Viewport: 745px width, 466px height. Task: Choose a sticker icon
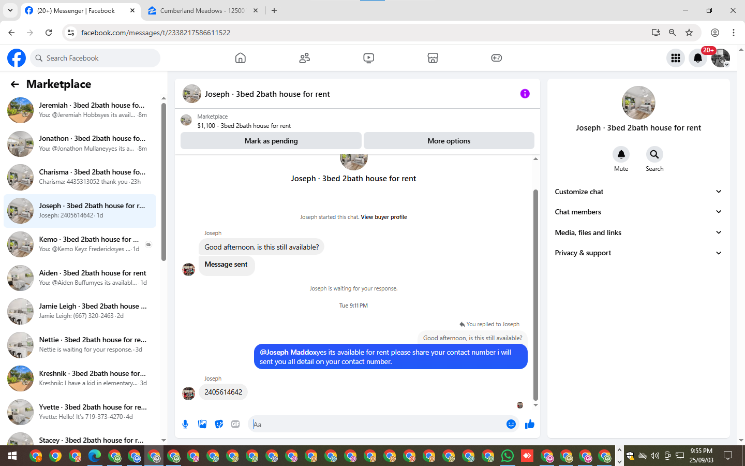pyautogui.click(x=219, y=425)
